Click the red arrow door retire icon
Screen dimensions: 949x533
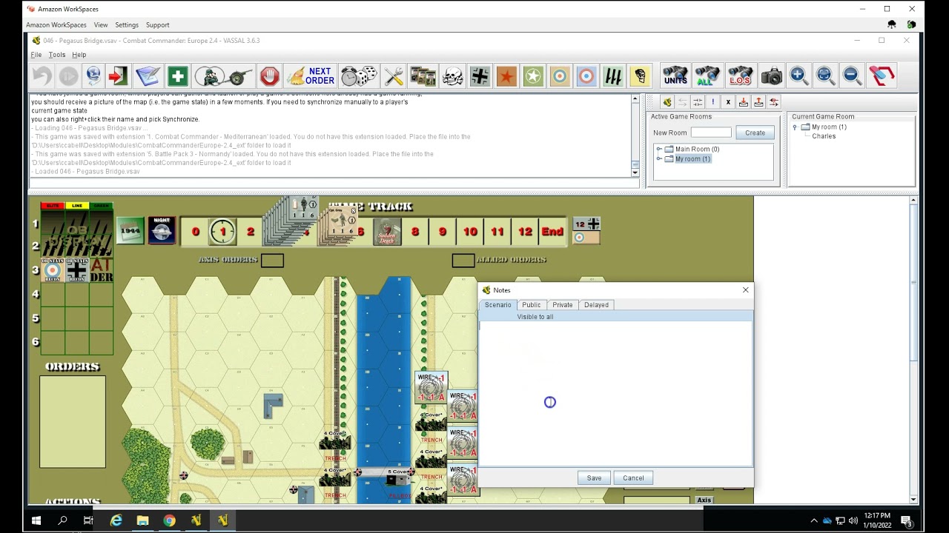click(x=119, y=76)
